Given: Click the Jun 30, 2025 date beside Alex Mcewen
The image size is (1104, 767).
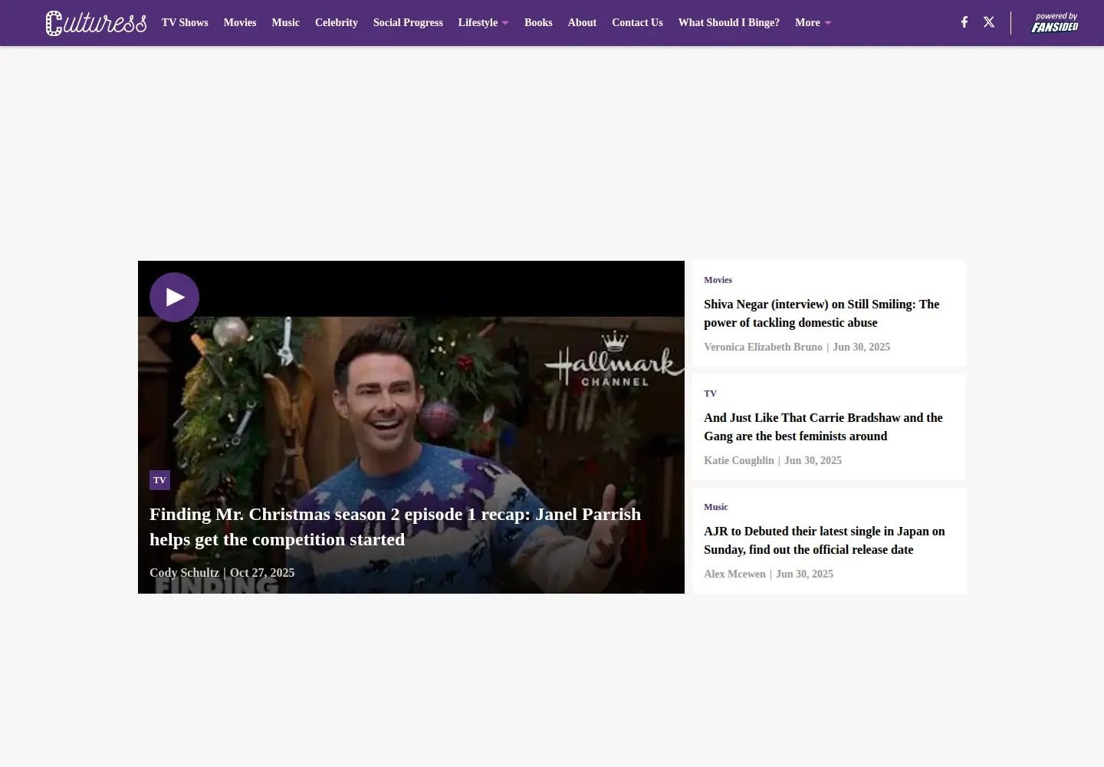Looking at the screenshot, I should [804, 574].
